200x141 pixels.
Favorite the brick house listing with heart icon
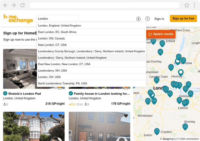(x=126, y=116)
